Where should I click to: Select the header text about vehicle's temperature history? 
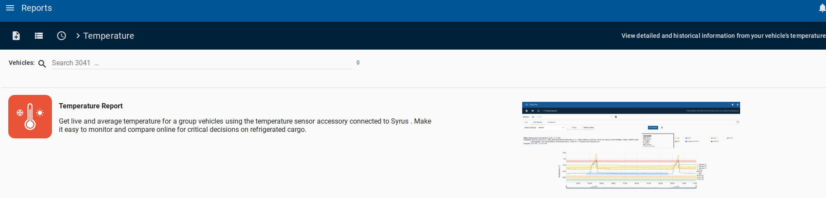click(724, 36)
